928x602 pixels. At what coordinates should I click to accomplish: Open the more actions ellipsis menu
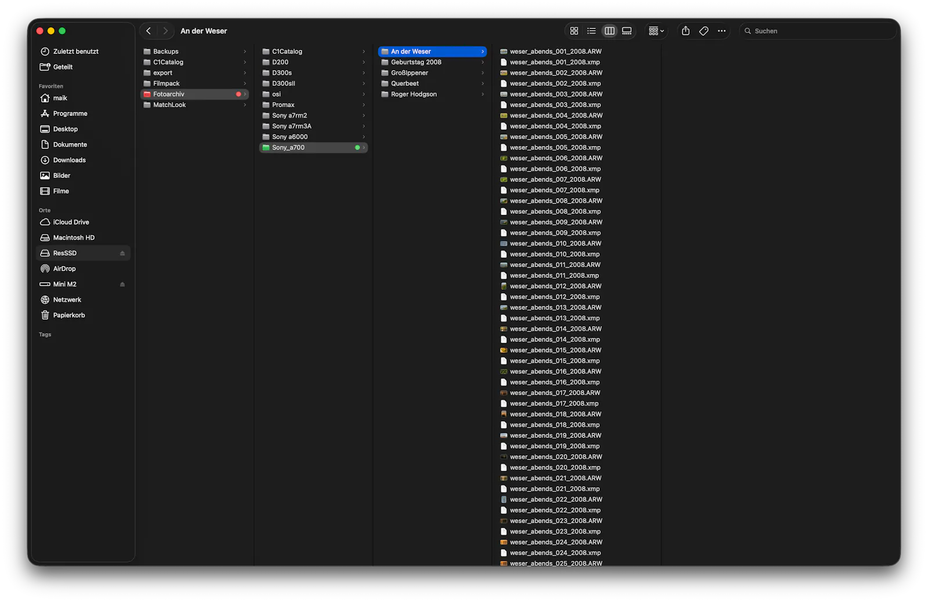click(x=722, y=31)
